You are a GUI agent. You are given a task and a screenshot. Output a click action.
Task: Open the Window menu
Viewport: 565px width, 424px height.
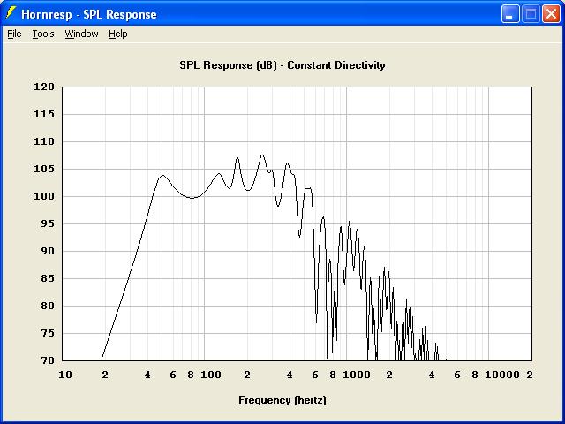[x=81, y=34]
